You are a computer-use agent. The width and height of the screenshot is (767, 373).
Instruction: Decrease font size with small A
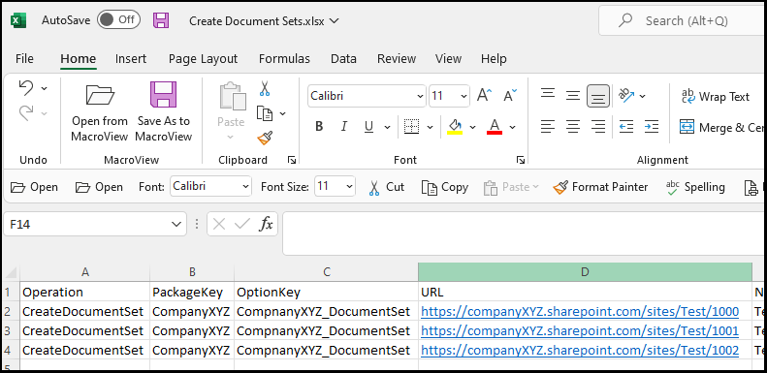pyautogui.click(x=510, y=95)
